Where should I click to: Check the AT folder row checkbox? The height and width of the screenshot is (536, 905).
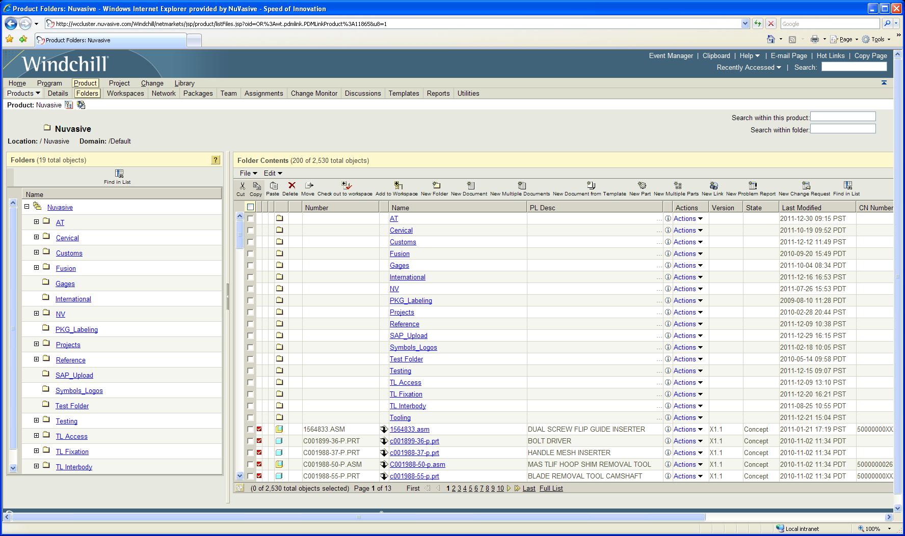(x=250, y=218)
